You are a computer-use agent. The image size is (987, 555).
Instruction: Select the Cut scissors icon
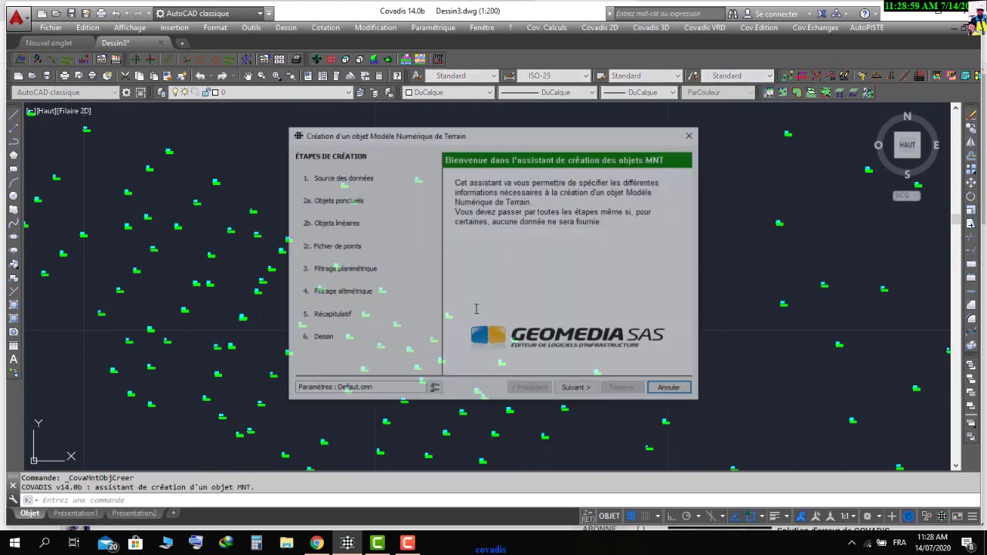pos(126,76)
